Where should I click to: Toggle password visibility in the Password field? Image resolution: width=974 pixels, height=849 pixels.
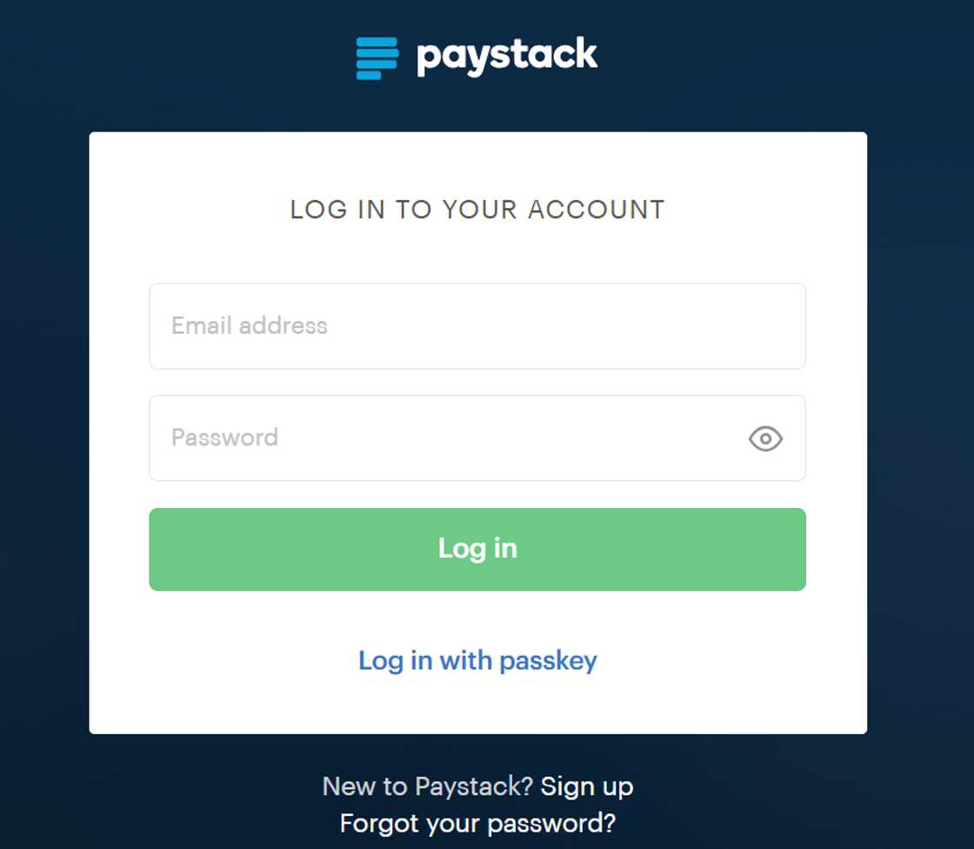point(765,438)
